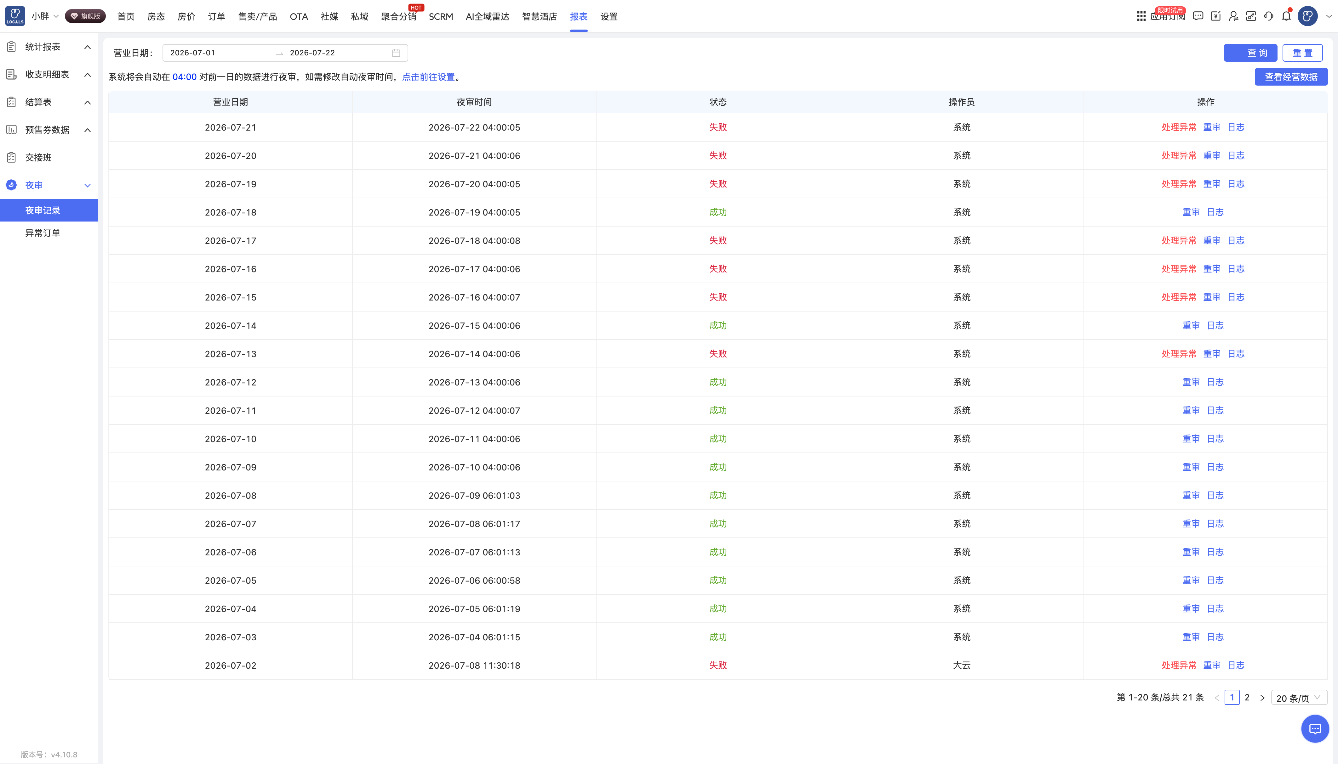Screen dimensions: 1338x764
Task: Open the calendar icon in date range
Action: tap(397, 53)
